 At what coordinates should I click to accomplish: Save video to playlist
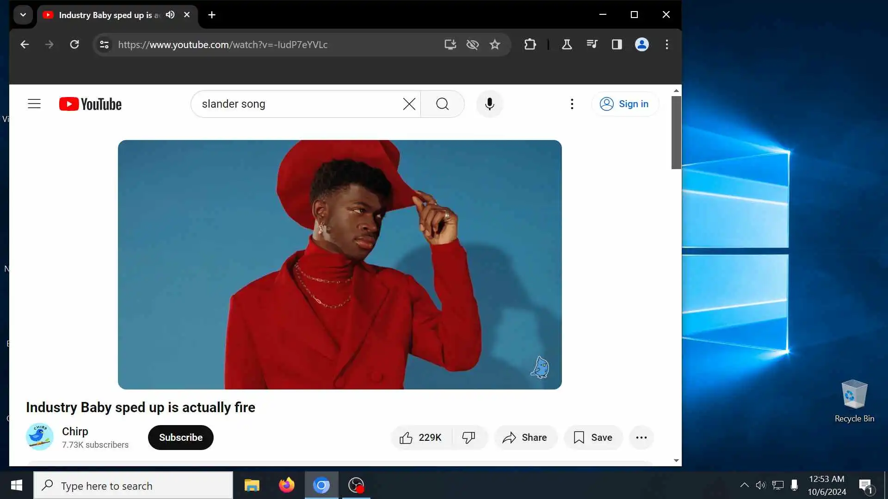[x=593, y=438]
